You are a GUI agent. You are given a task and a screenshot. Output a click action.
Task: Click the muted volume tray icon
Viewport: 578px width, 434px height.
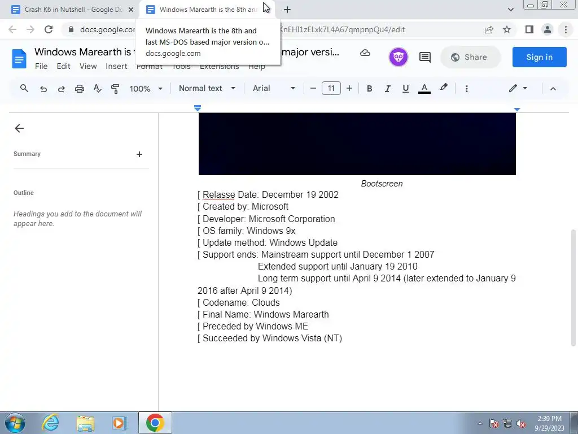(x=521, y=424)
